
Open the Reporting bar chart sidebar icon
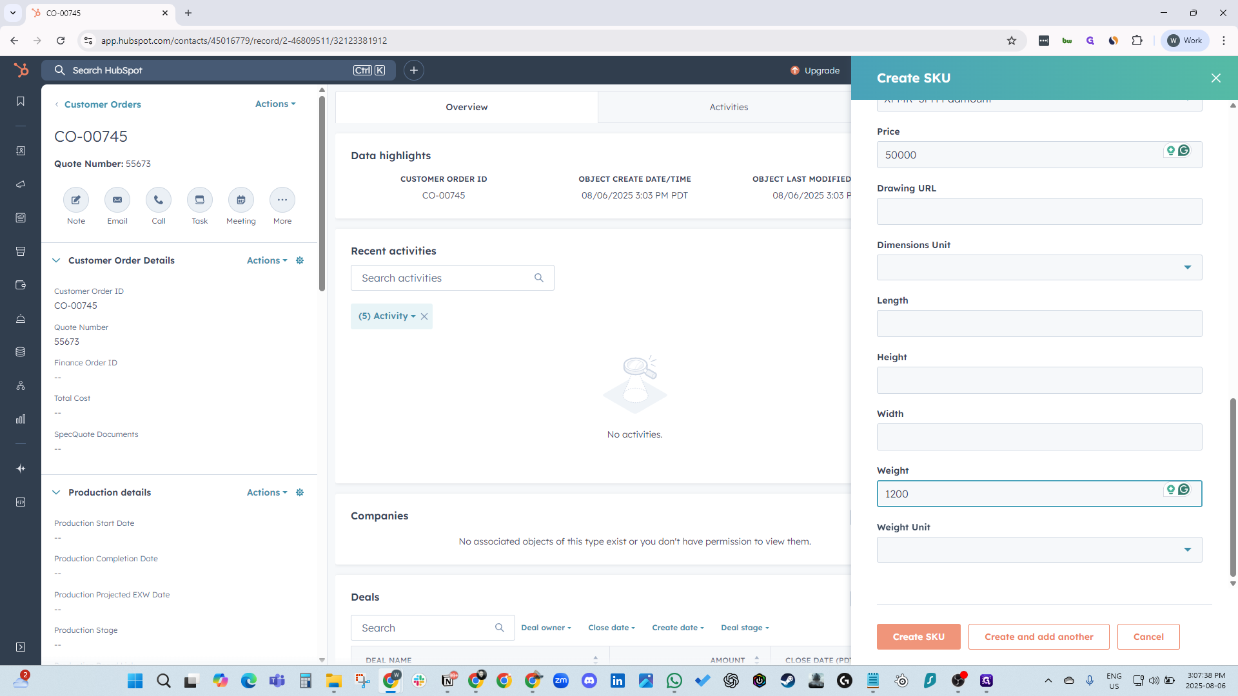coord(21,419)
